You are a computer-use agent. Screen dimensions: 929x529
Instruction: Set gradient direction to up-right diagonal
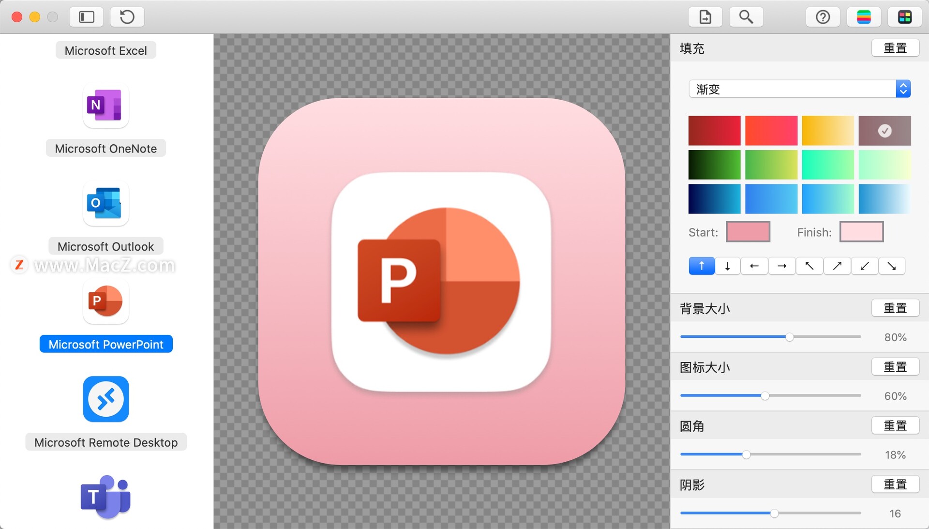tap(837, 266)
